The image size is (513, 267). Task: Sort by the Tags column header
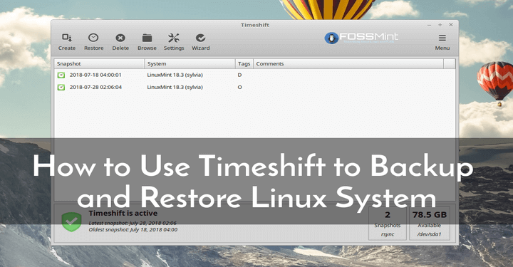click(244, 64)
